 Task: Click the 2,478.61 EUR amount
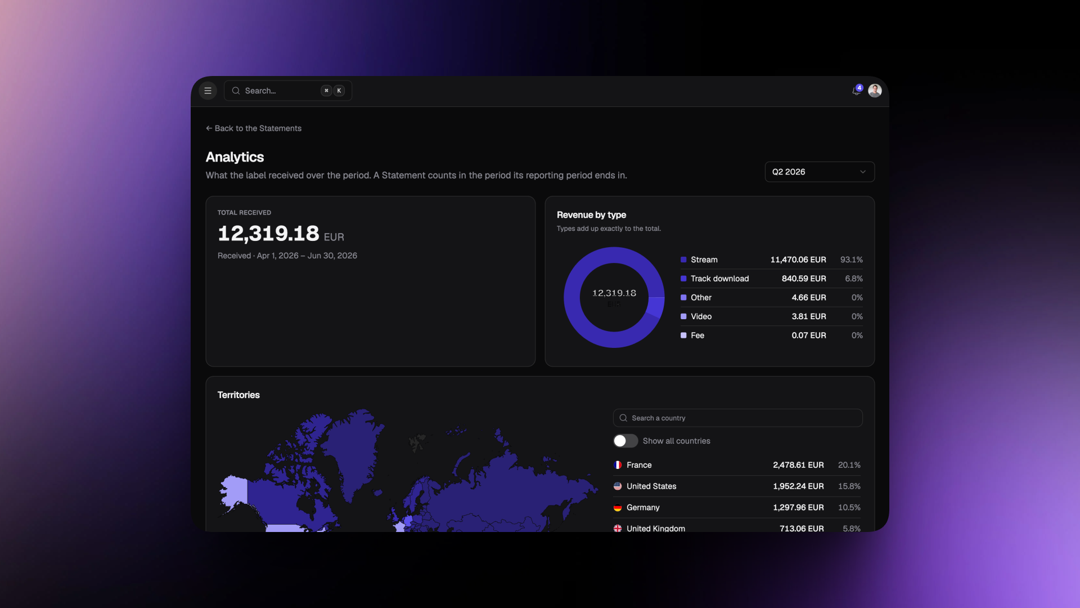point(798,465)
